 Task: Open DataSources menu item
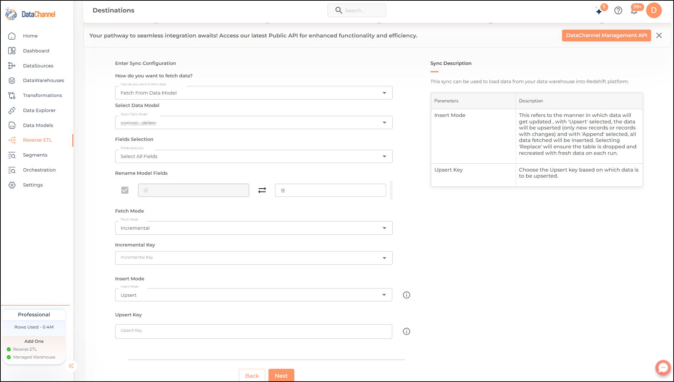point(38,66)
